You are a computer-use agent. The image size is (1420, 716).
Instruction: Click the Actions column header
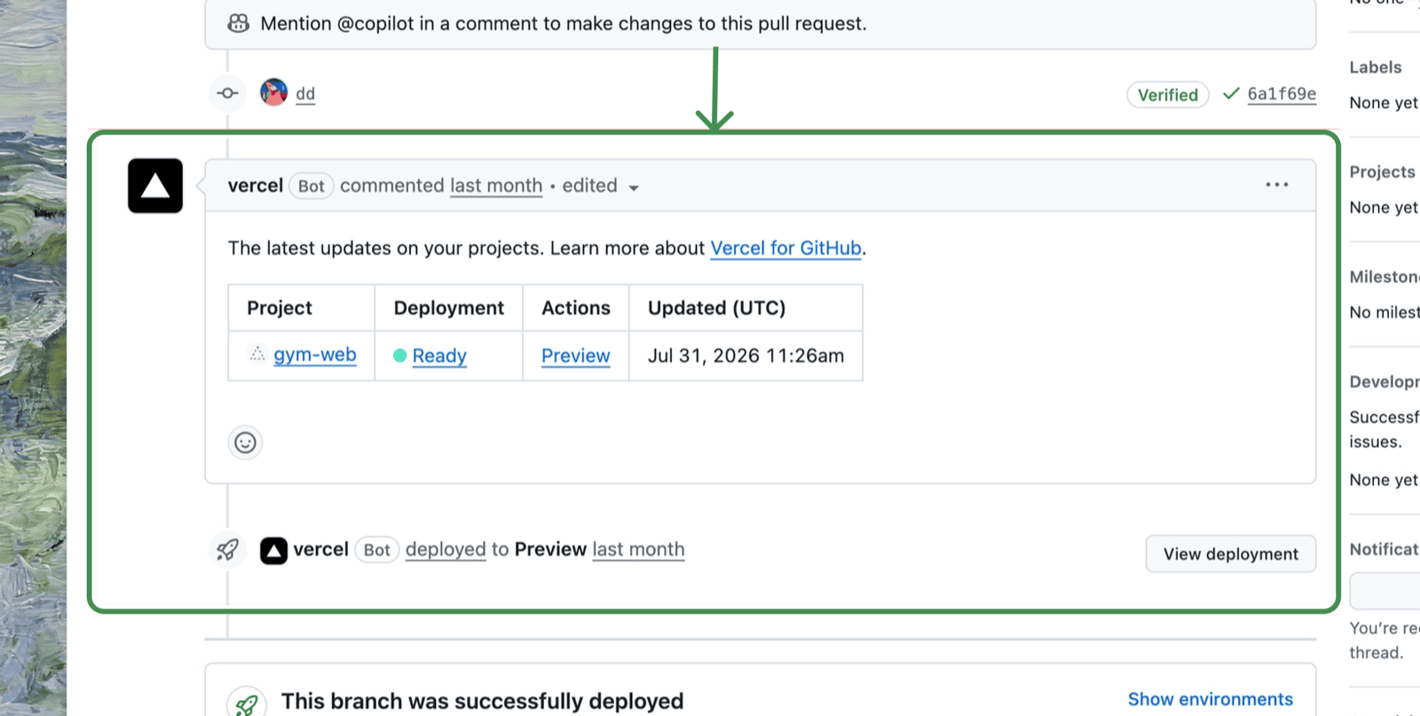(x=576, y=308)
